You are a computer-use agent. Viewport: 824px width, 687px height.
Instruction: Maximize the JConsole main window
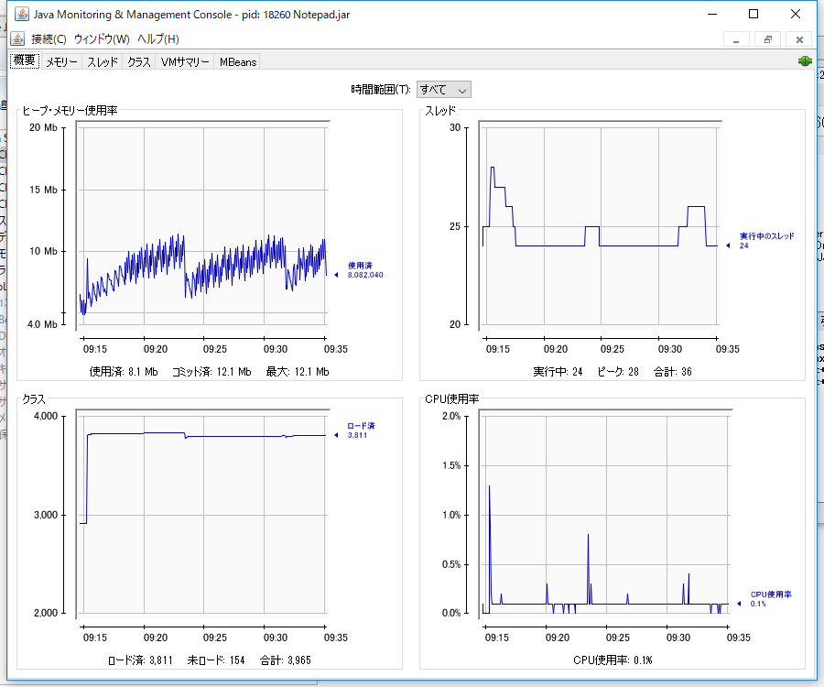tap(754, 14)
